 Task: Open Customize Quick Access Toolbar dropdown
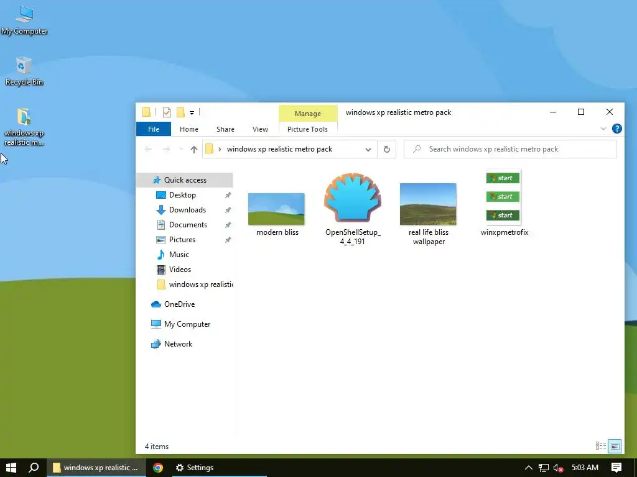pyautogui.click(x=192, y=113)
